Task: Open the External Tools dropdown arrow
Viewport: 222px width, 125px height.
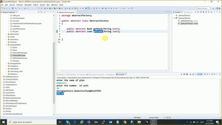Action: pos(62,8)
